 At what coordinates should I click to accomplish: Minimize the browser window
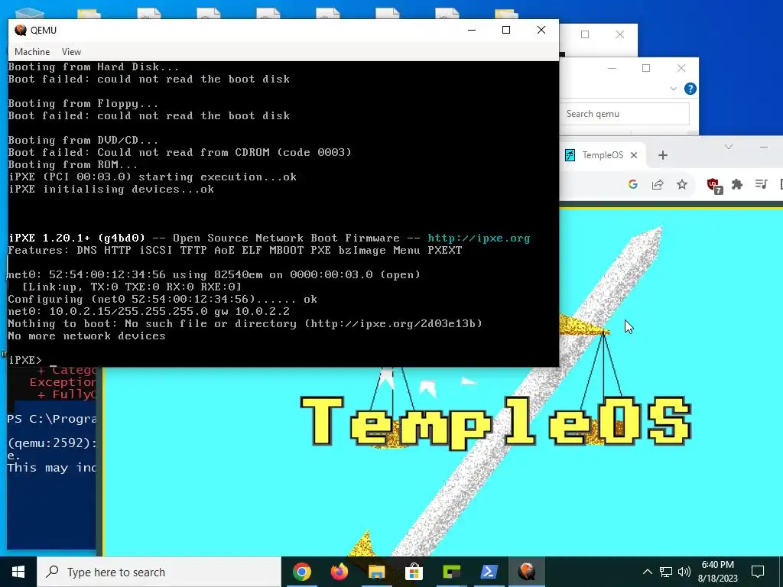pos(764,147)
